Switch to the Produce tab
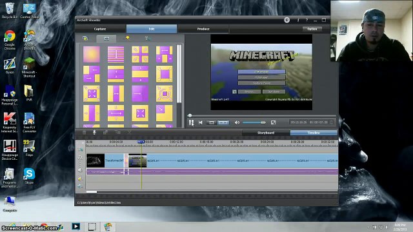This screenshot has height=232, width=413. tap(203, 29)
